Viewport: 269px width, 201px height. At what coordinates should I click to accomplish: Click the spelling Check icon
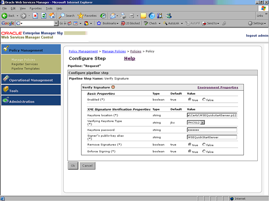[146, 23]
